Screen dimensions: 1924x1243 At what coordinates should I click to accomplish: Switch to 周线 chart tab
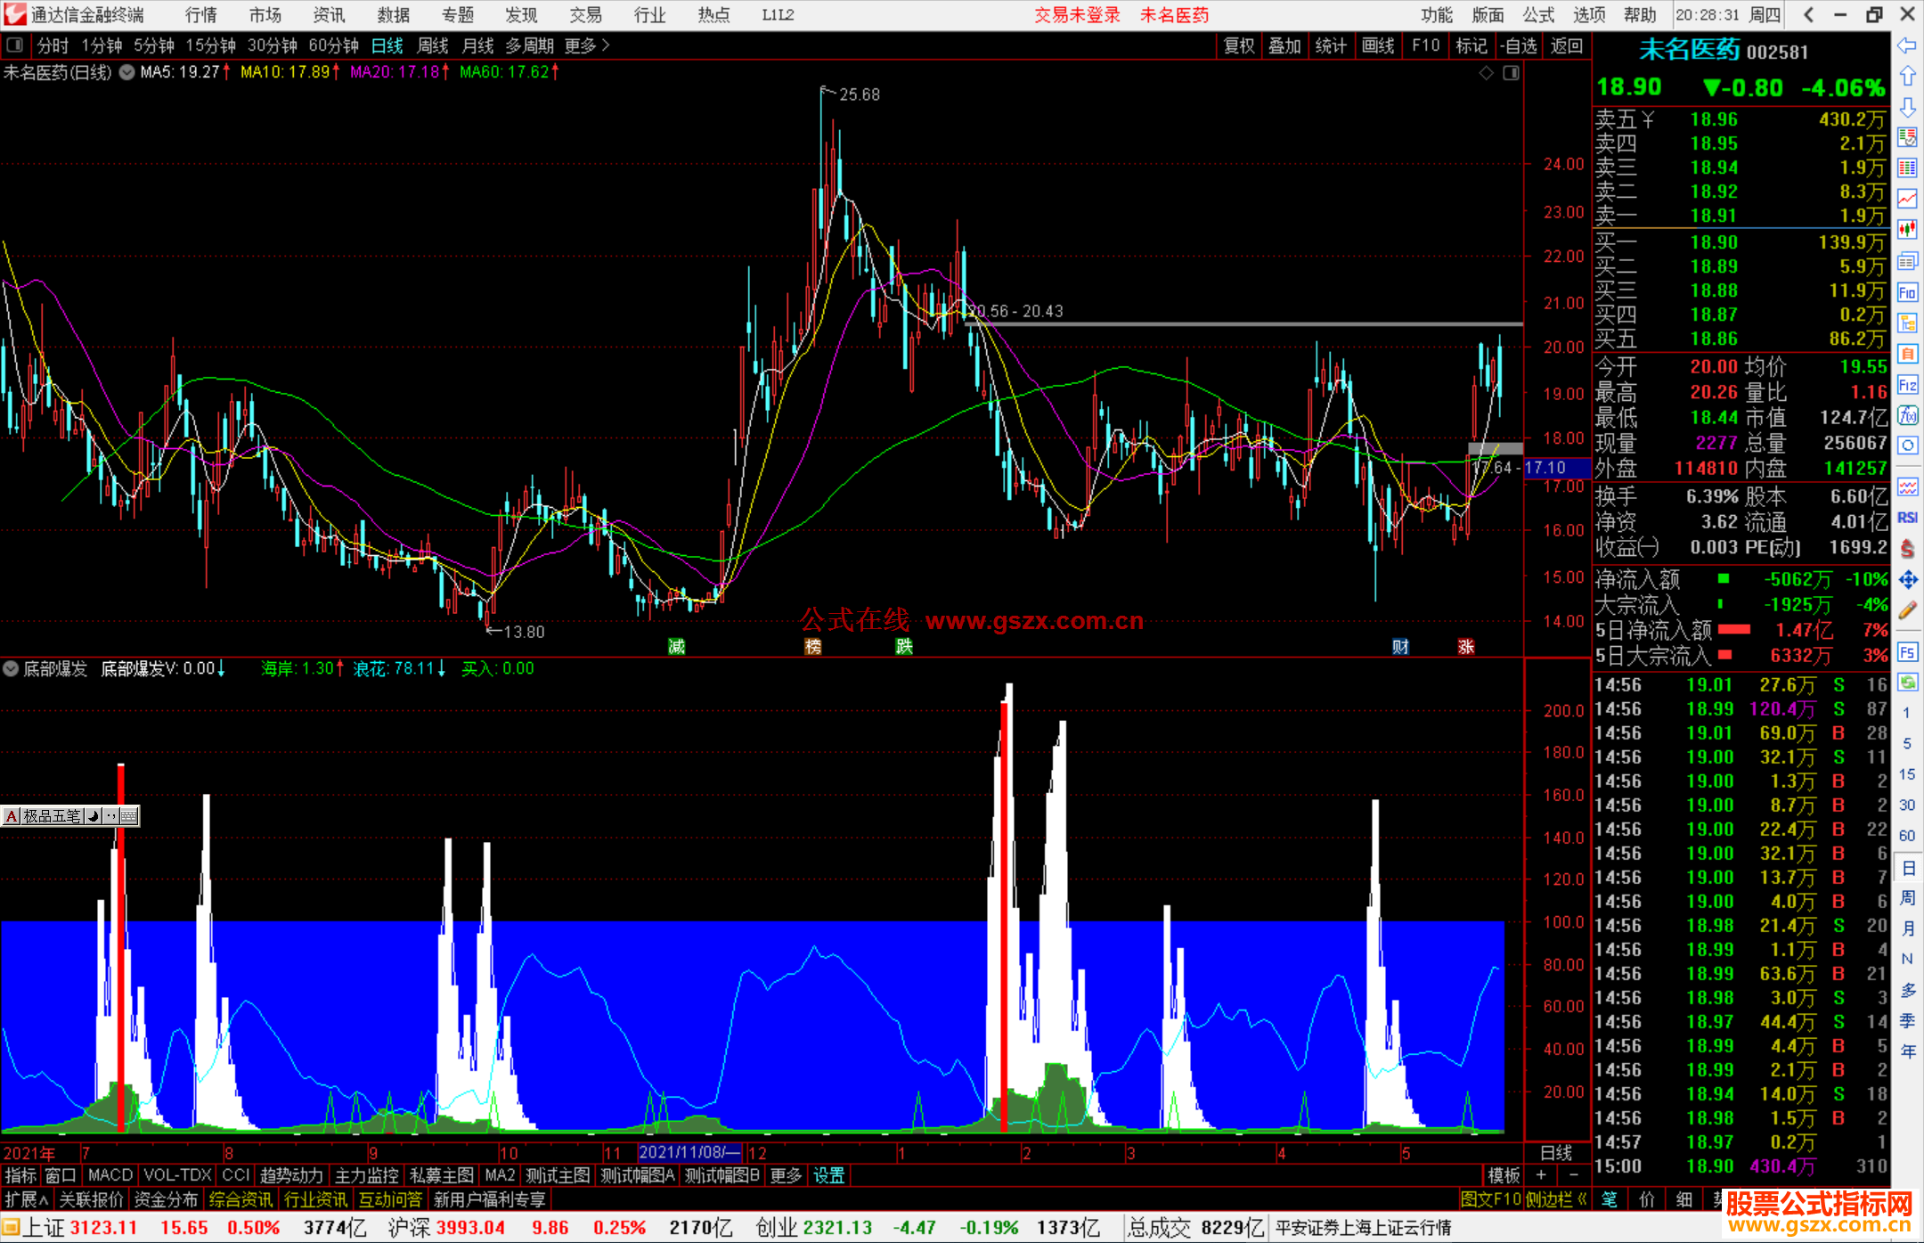[x=433, y=45]
